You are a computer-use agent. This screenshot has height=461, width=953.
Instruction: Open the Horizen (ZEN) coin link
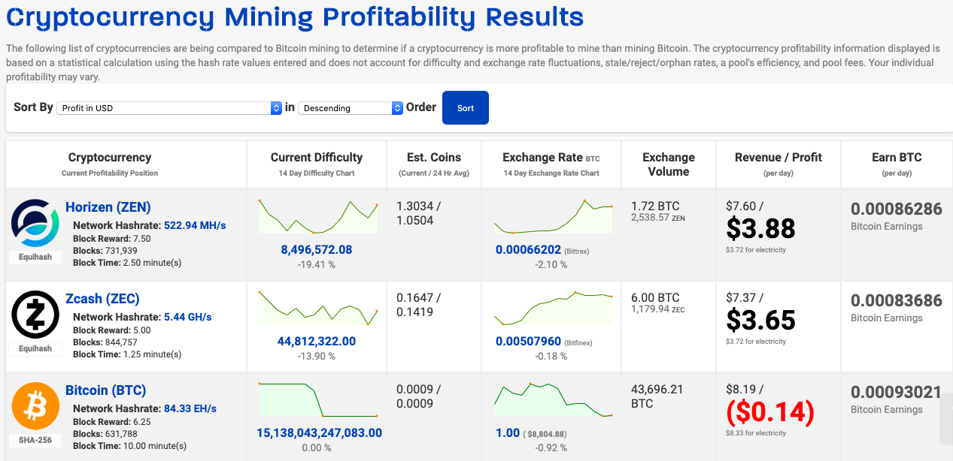[108, 207]
